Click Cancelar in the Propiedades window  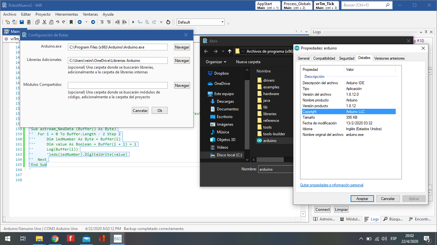coord(388,198)
